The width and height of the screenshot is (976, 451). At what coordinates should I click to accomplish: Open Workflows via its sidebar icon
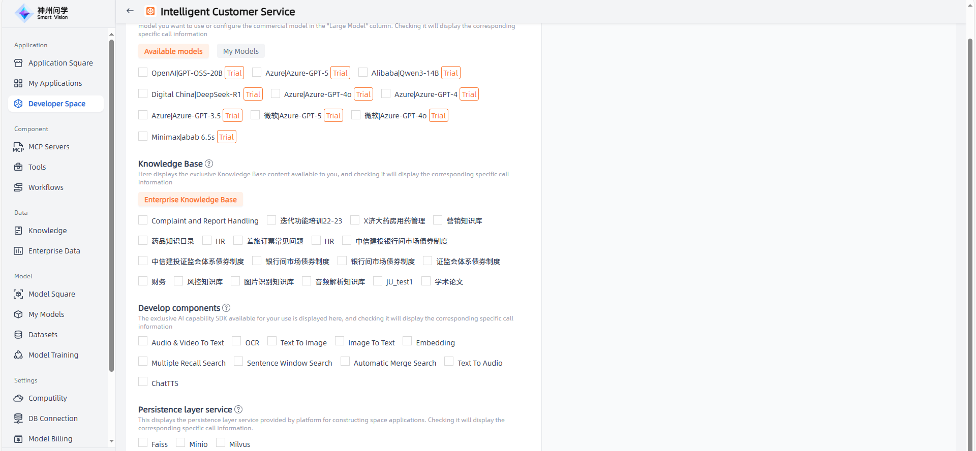coord(18,187)
